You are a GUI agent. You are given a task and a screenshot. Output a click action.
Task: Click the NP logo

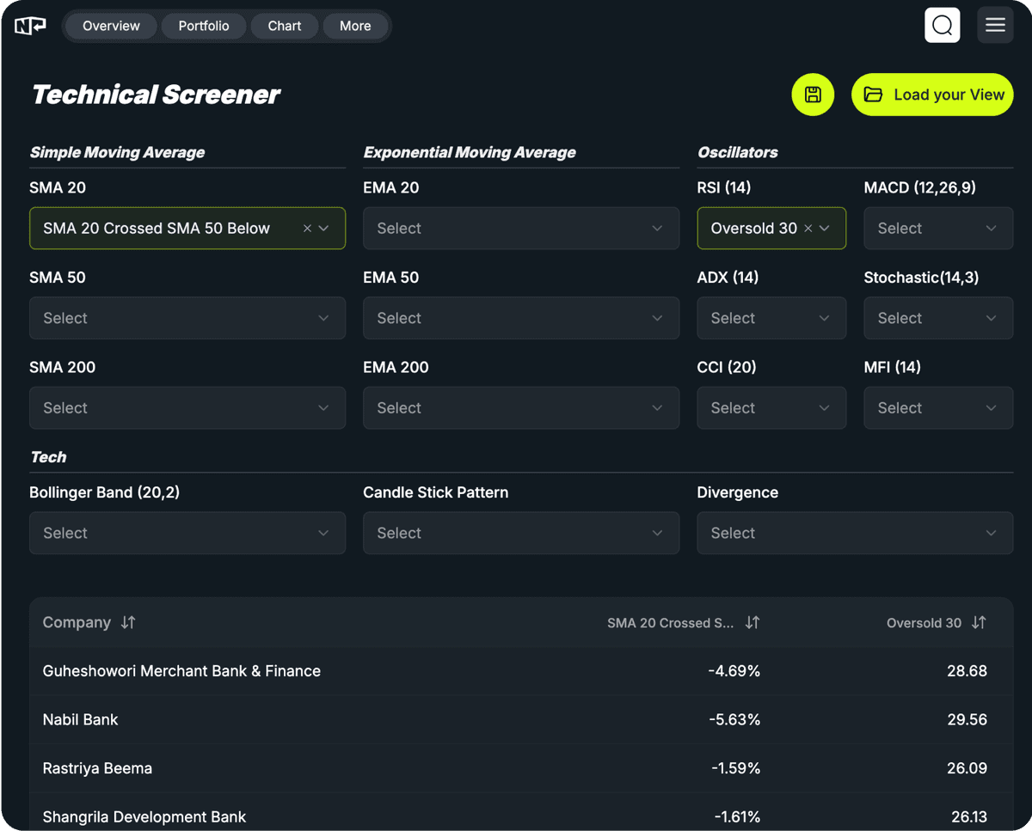pyautogui.click(x=30, y=25)
